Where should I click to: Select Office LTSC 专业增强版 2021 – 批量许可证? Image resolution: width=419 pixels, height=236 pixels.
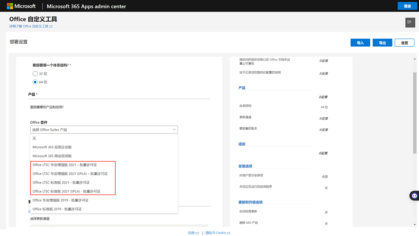(104, 165)
